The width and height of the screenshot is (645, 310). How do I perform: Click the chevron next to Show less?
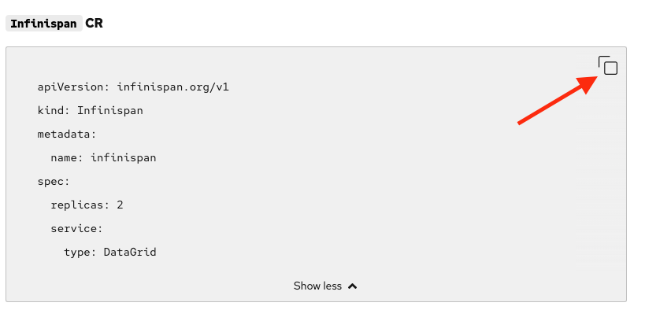pos(352,286)
